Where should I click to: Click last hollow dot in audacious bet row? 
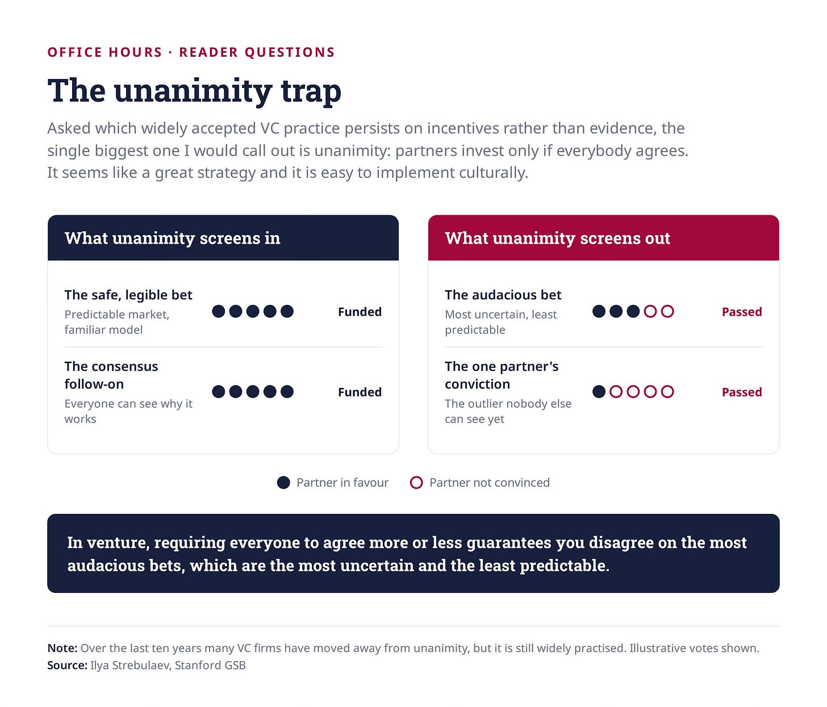[x=668, y=311]
